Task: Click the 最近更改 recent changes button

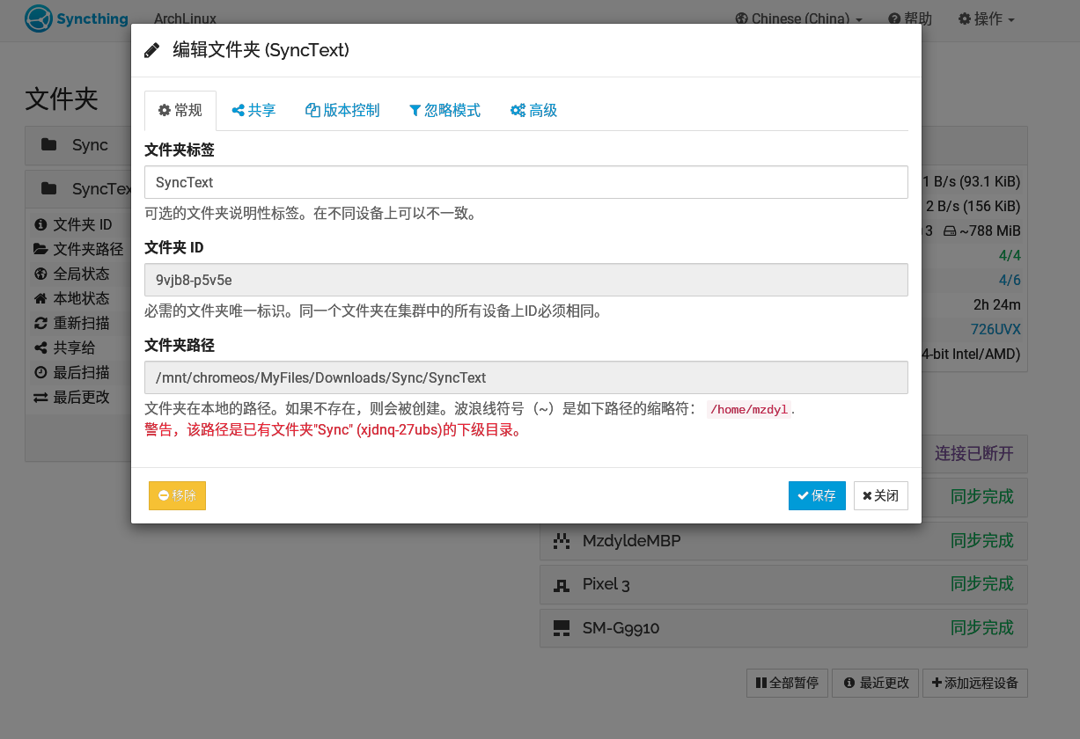Action: pyautogui.click(x=876, y=683)
